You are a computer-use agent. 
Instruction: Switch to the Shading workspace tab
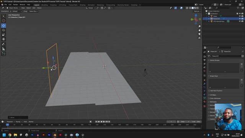pos(83,5)
